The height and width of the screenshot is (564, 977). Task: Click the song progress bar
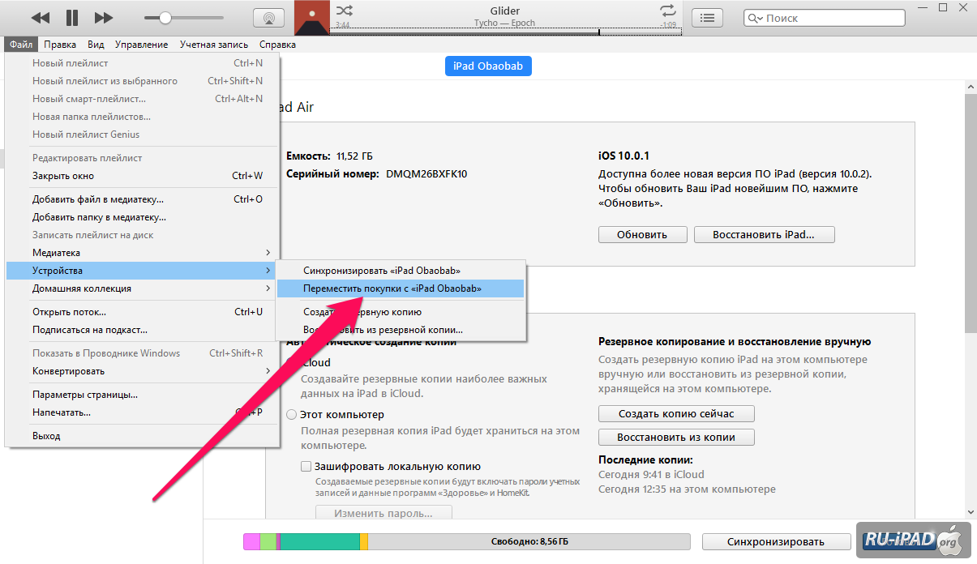click(507, 33)
